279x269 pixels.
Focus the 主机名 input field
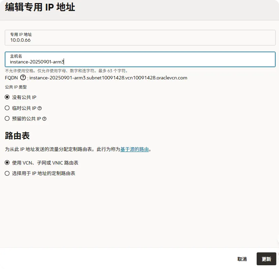click(140, 59)
